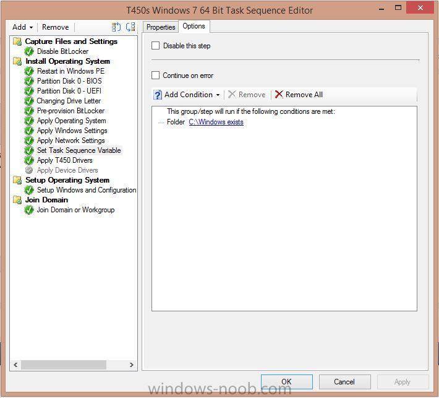Viewport: 439px width, 398px height.
Task: Select the Changing Drive Letter step
Action: click(69, 101)
